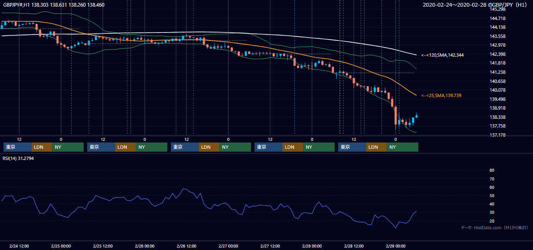Viewport: 533px width, 250px height.
Task: Select the 2/27 00:00 time axis label
Action: [x=228, y=246]
